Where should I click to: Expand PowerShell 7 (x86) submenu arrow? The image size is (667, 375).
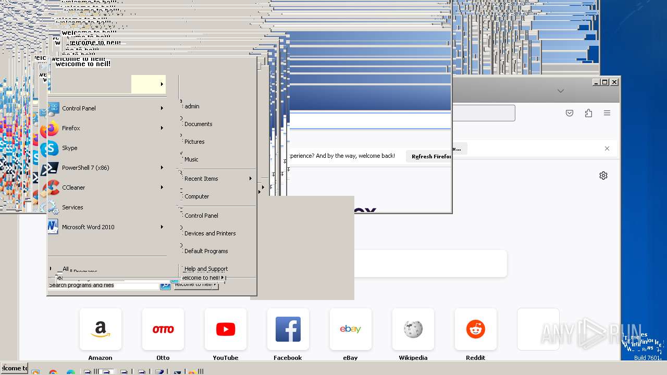162,168
